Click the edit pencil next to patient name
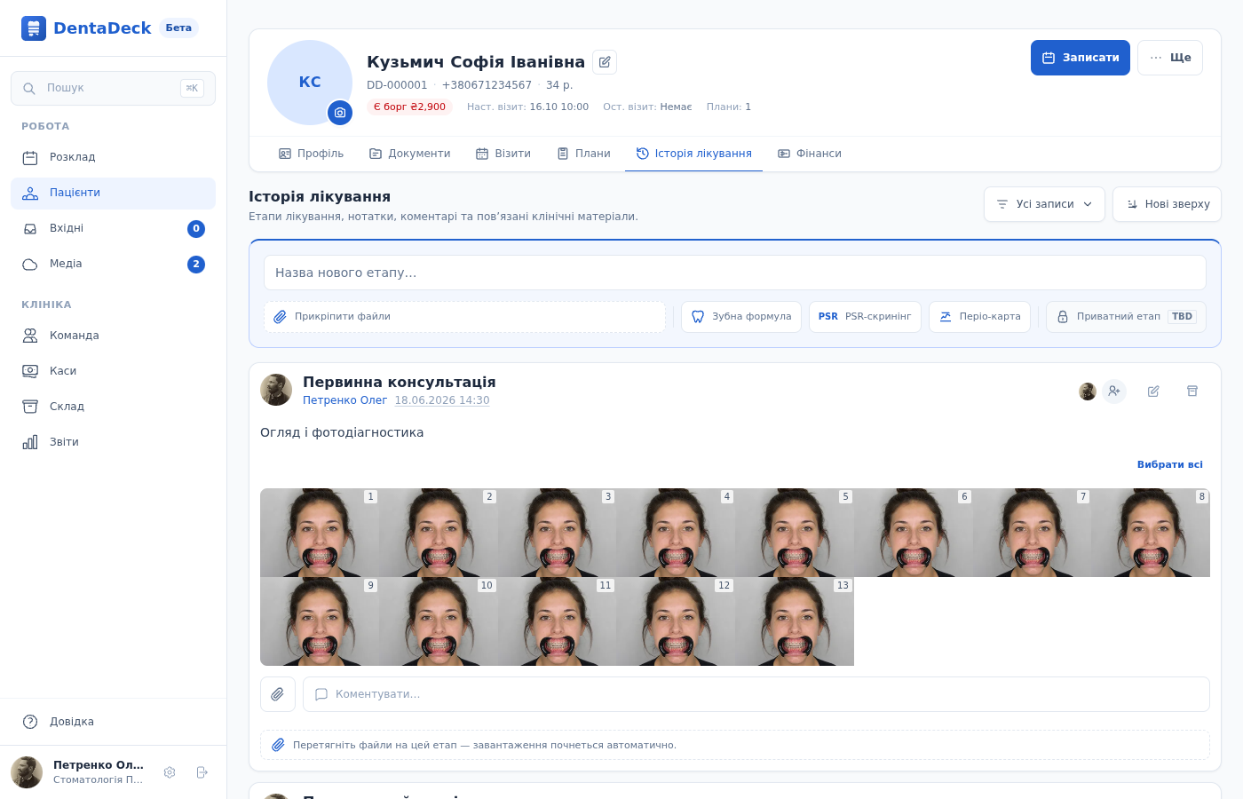 point(605,62)
